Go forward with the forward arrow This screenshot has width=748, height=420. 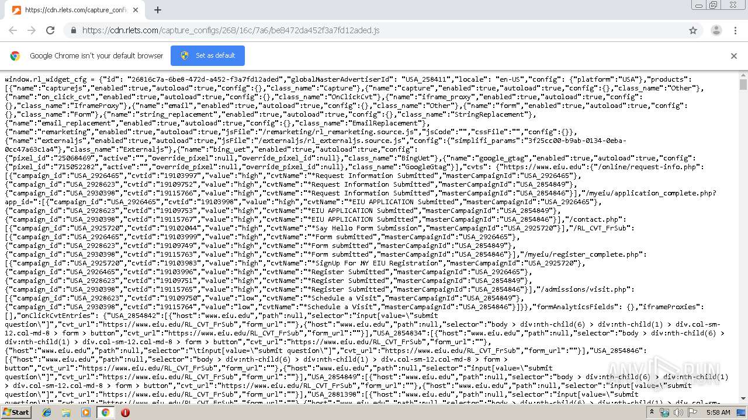pos(32,30)
